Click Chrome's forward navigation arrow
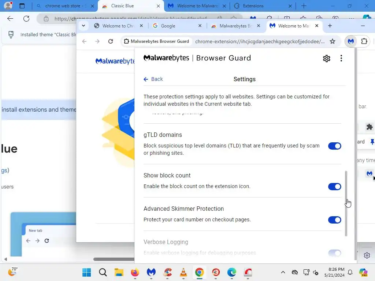 coord(97,41)
